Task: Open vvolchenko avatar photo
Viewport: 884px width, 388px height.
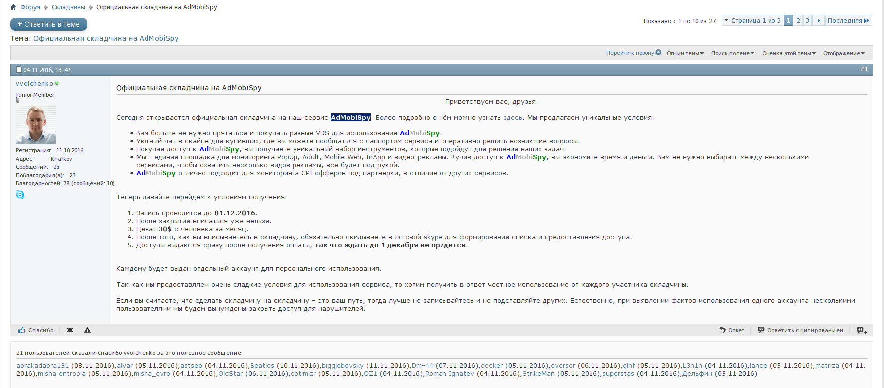Action: (x=36, y=125)
